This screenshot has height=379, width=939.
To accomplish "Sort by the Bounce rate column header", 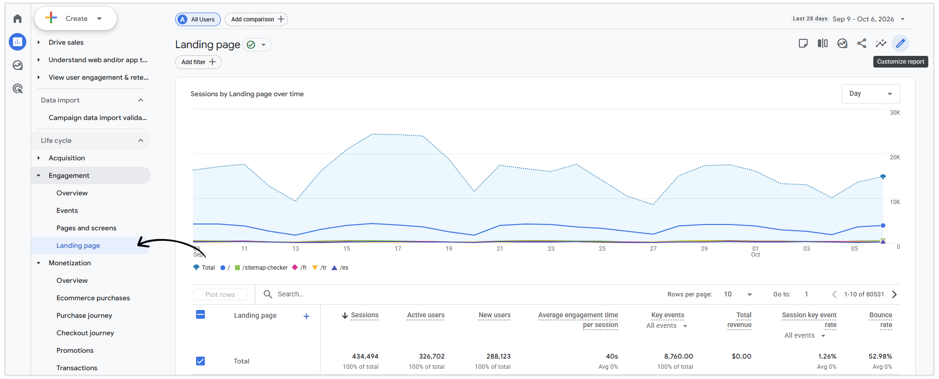I will 881,320.
